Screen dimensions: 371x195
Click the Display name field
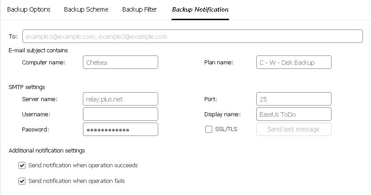[294, 114]
